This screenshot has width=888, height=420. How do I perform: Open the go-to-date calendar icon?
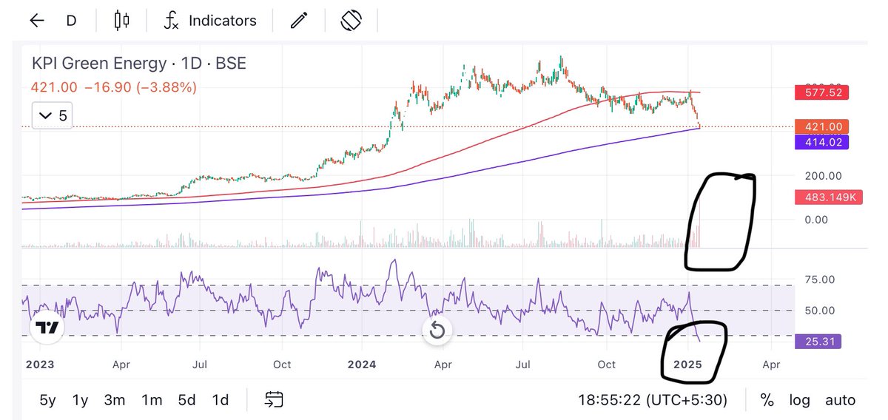[275, 400]
